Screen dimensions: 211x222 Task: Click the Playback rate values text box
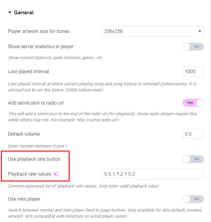[153, 174]
